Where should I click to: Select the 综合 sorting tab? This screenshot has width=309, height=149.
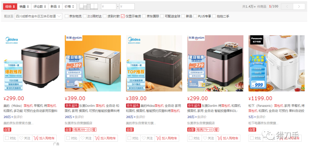point(10,7)
